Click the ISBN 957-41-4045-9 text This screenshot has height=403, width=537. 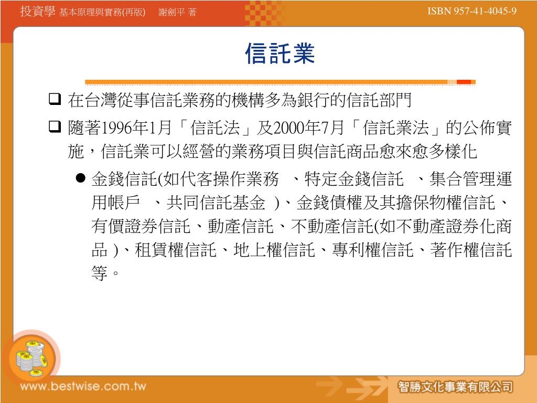pyautogui.click(x=472, y=11)
